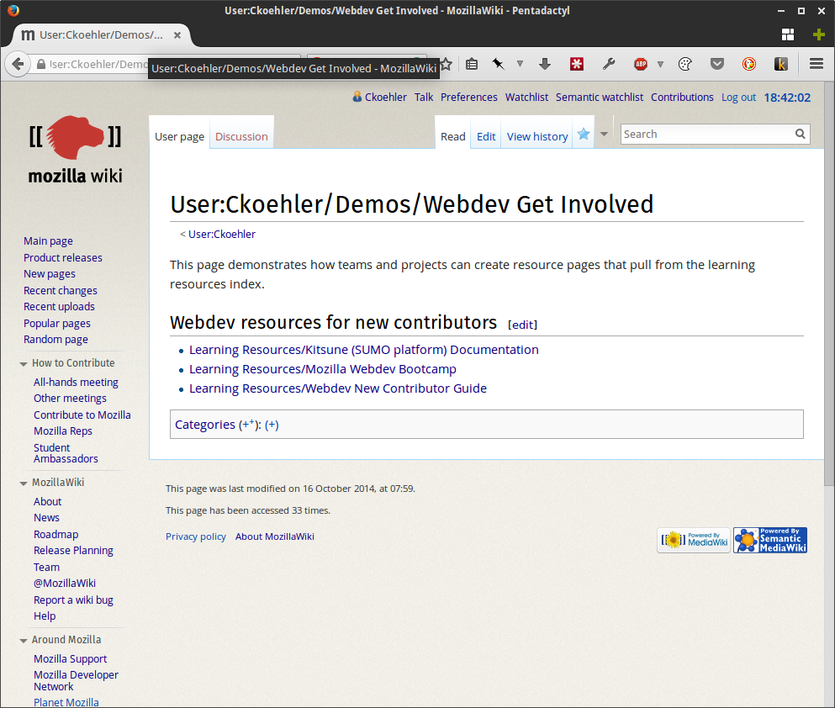Edit the Webdev resources section
The image size is (835, 708).
[522, 325]
